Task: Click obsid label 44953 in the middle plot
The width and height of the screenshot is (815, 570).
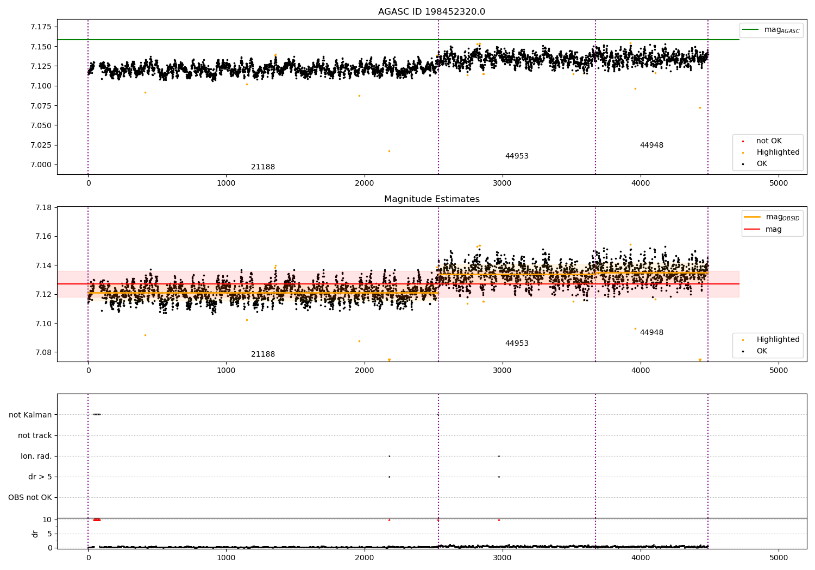Action: pyautogui.click(x=517, y=344)
